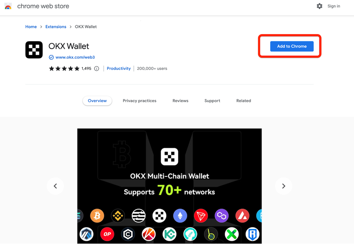
Task: Click the Klaytn network icon
Action: tap(149, 234)
